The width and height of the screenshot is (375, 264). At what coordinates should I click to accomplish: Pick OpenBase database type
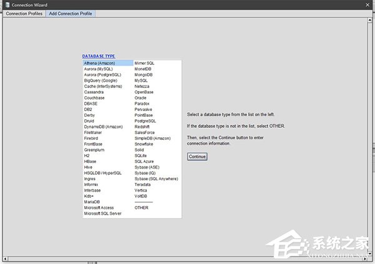click(144, 92)
